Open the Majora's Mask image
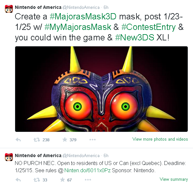193x188 pixels. coord(101,89)
